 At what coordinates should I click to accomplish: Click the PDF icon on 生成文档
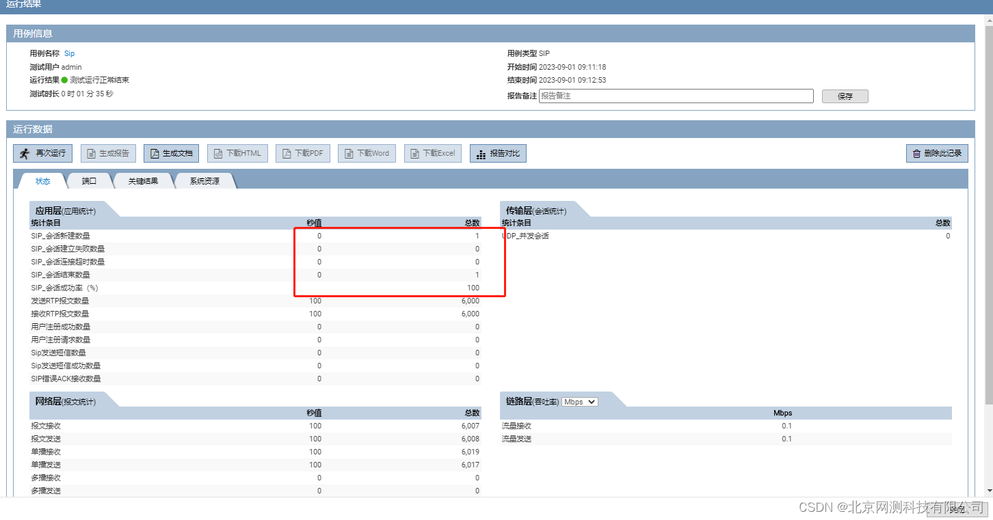point(155,154)
